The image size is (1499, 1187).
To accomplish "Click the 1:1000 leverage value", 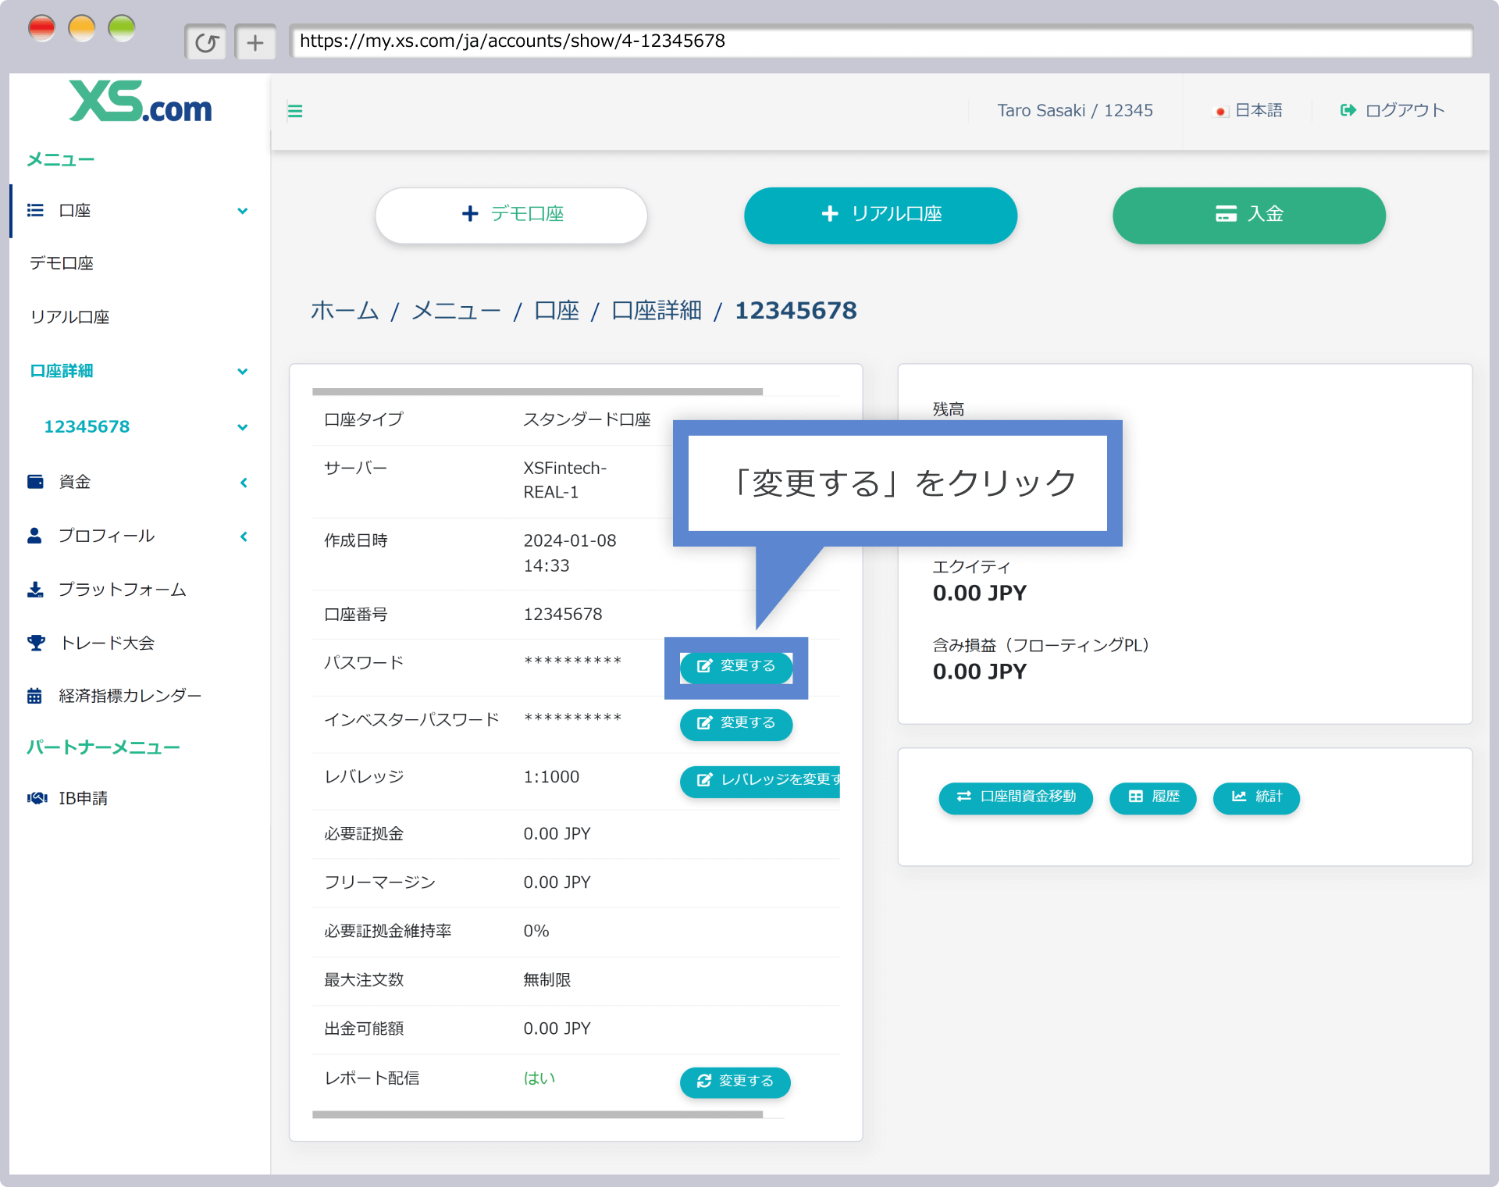I will click(x=551, y=777).
